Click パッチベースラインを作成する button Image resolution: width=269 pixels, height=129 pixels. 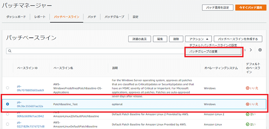point(238,39)
